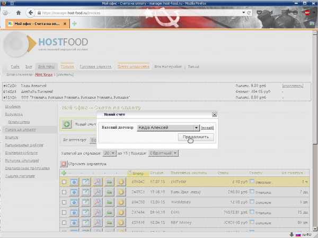Tick the checkbox of the second invoice row
This screenshot has height=238, width=318.
(x=64, y=192)
